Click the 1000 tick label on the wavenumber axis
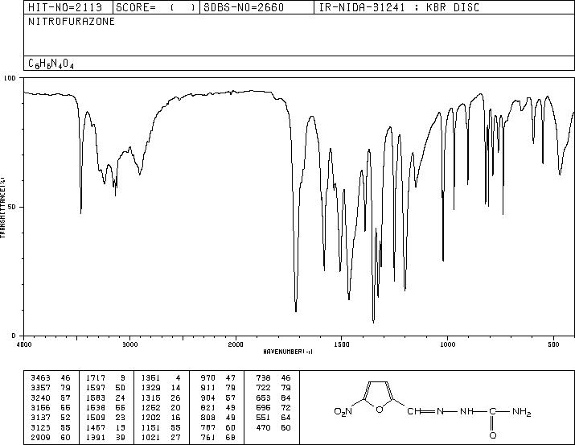 (447, 344)
